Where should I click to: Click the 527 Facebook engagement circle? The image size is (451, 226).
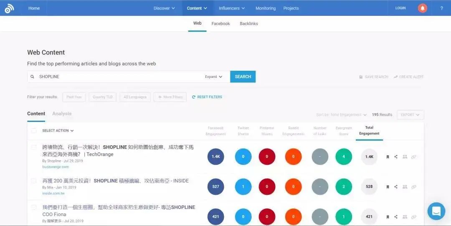point(216,186)
